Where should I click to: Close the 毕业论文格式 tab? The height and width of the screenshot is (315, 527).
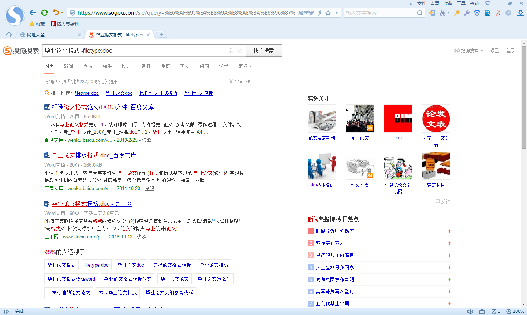[148, 35]
